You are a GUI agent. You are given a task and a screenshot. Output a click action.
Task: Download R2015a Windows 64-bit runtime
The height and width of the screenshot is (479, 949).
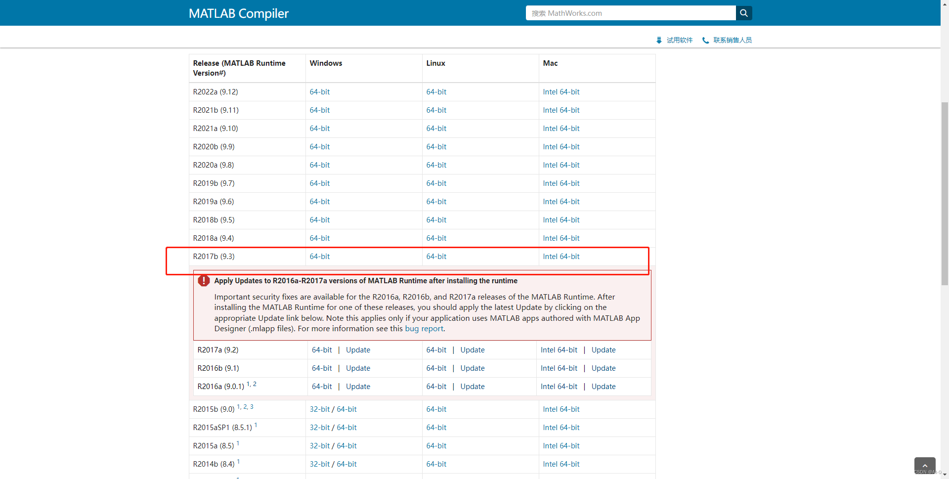pyautogui.click(x=346, y=446)
